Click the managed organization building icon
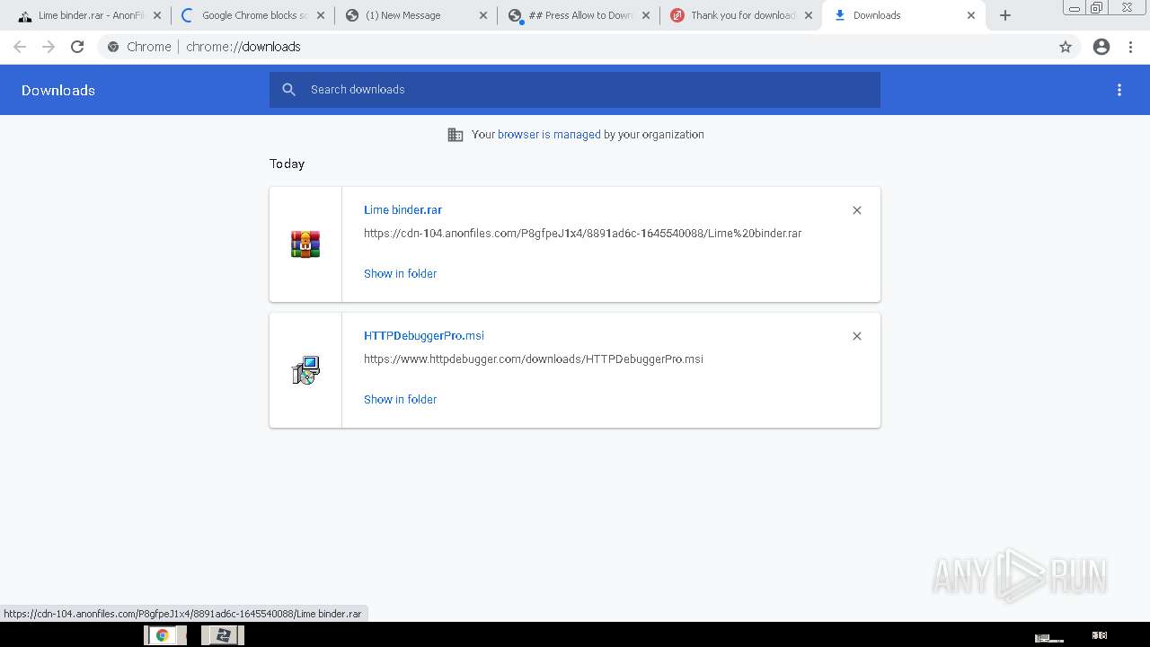The height and width of the screenshot is (647, 1150). (x=456, y=135)
